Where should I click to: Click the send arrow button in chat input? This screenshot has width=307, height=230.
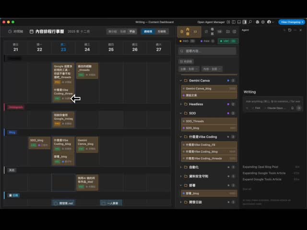299,108
